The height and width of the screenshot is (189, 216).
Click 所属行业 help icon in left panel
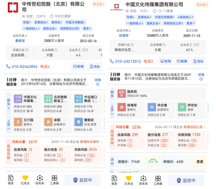(x=27, y=50)
